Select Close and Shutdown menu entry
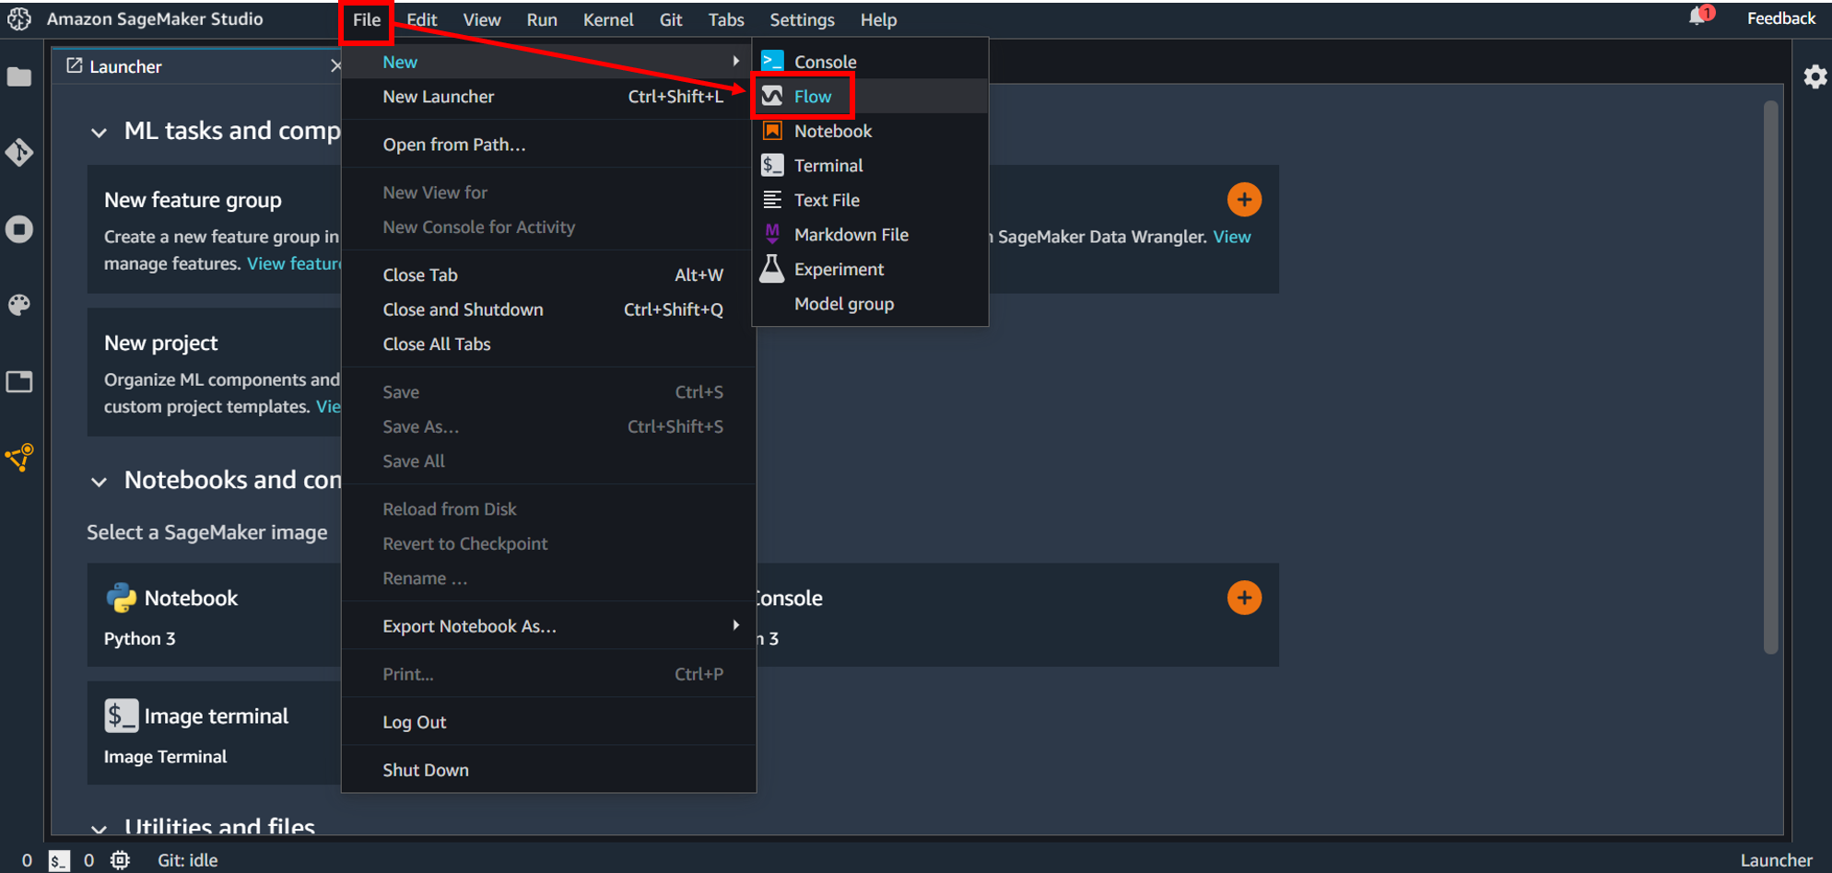The image size is (1832, 873). pyautogui.click(x=548, y=309)
